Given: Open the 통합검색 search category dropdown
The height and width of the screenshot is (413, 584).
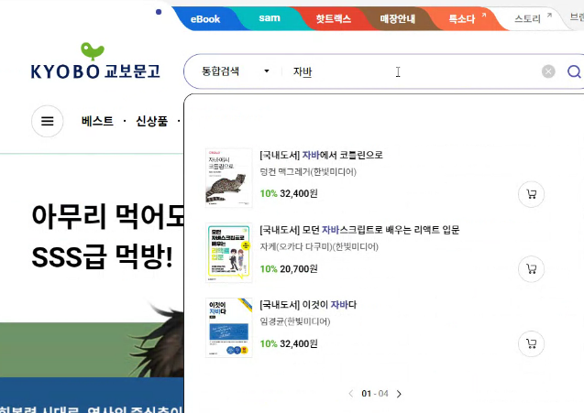Looking at the screenshot, I should point(236,71).
